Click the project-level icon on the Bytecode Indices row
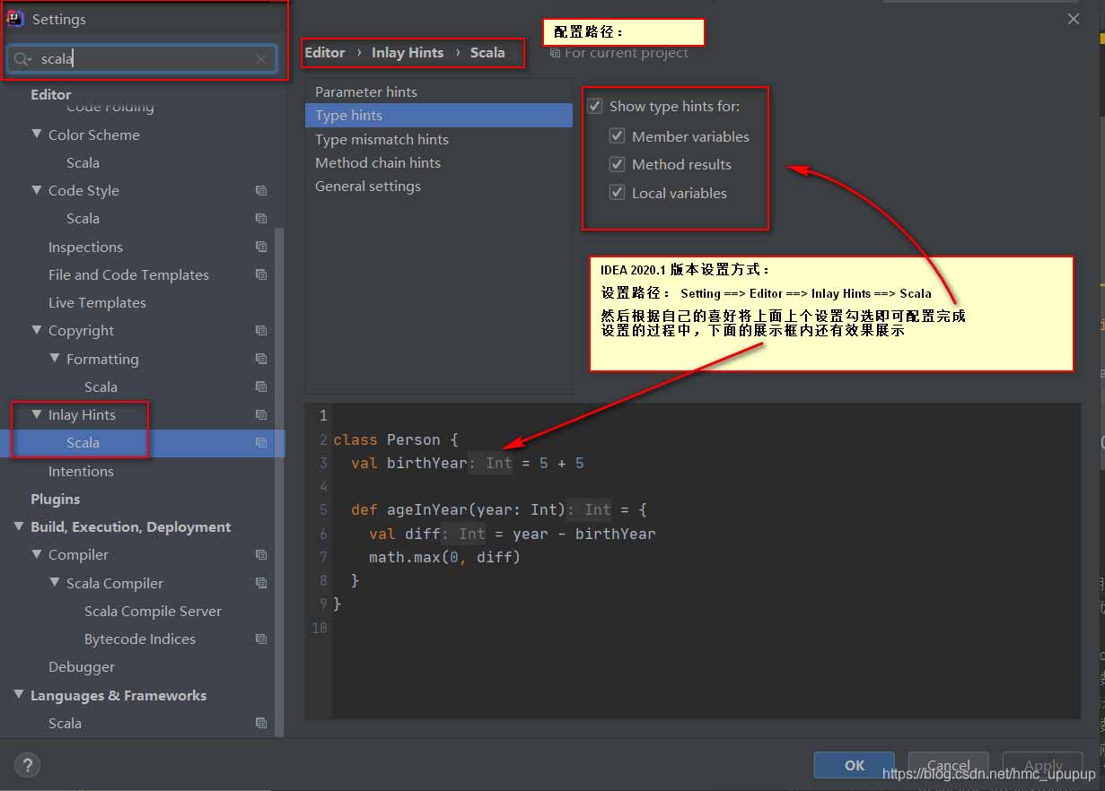The image size is (1105, 791). (261, 639)
